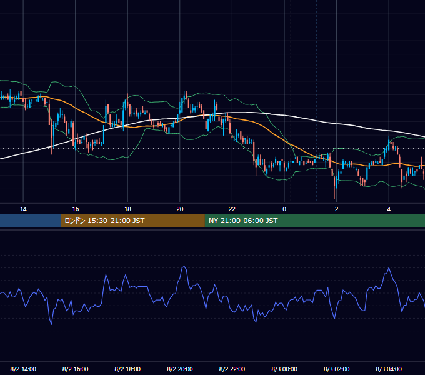Click the 8/2 16:00 time label

tap(76, 369)
